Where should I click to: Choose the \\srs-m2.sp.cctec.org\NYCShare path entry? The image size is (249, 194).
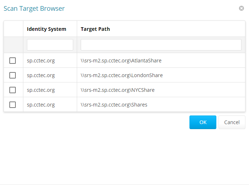[x=118, y=90]
